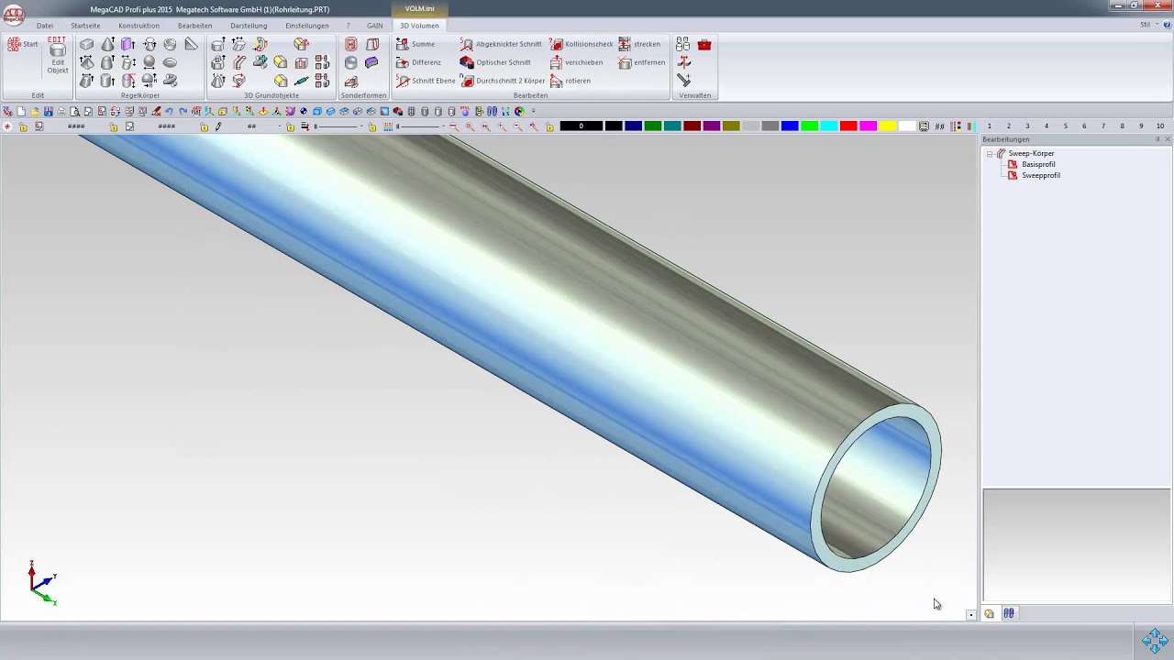Select the 3D Volumen tab

pos(419,26)
